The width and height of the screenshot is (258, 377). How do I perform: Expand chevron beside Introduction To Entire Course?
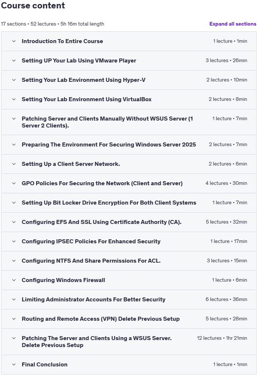coord(14,41)
